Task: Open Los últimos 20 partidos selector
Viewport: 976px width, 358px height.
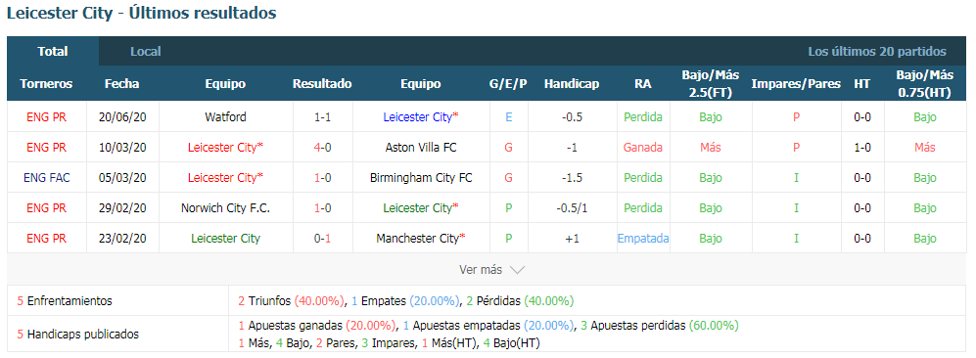Action: 877,52
